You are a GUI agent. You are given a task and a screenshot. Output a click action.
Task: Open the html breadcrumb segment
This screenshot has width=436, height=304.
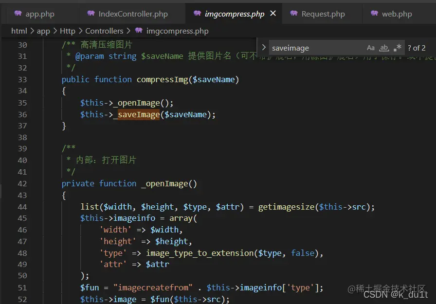click(x=19, y=31)
